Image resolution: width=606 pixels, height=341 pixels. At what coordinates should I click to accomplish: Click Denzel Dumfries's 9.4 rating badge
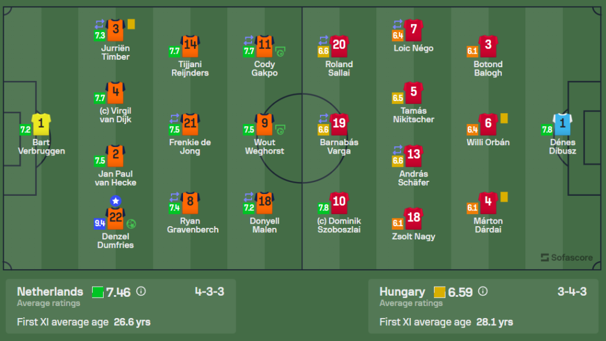pos(99,224)
